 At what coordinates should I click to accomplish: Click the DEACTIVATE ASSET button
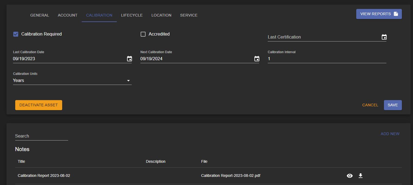(39, 105)
